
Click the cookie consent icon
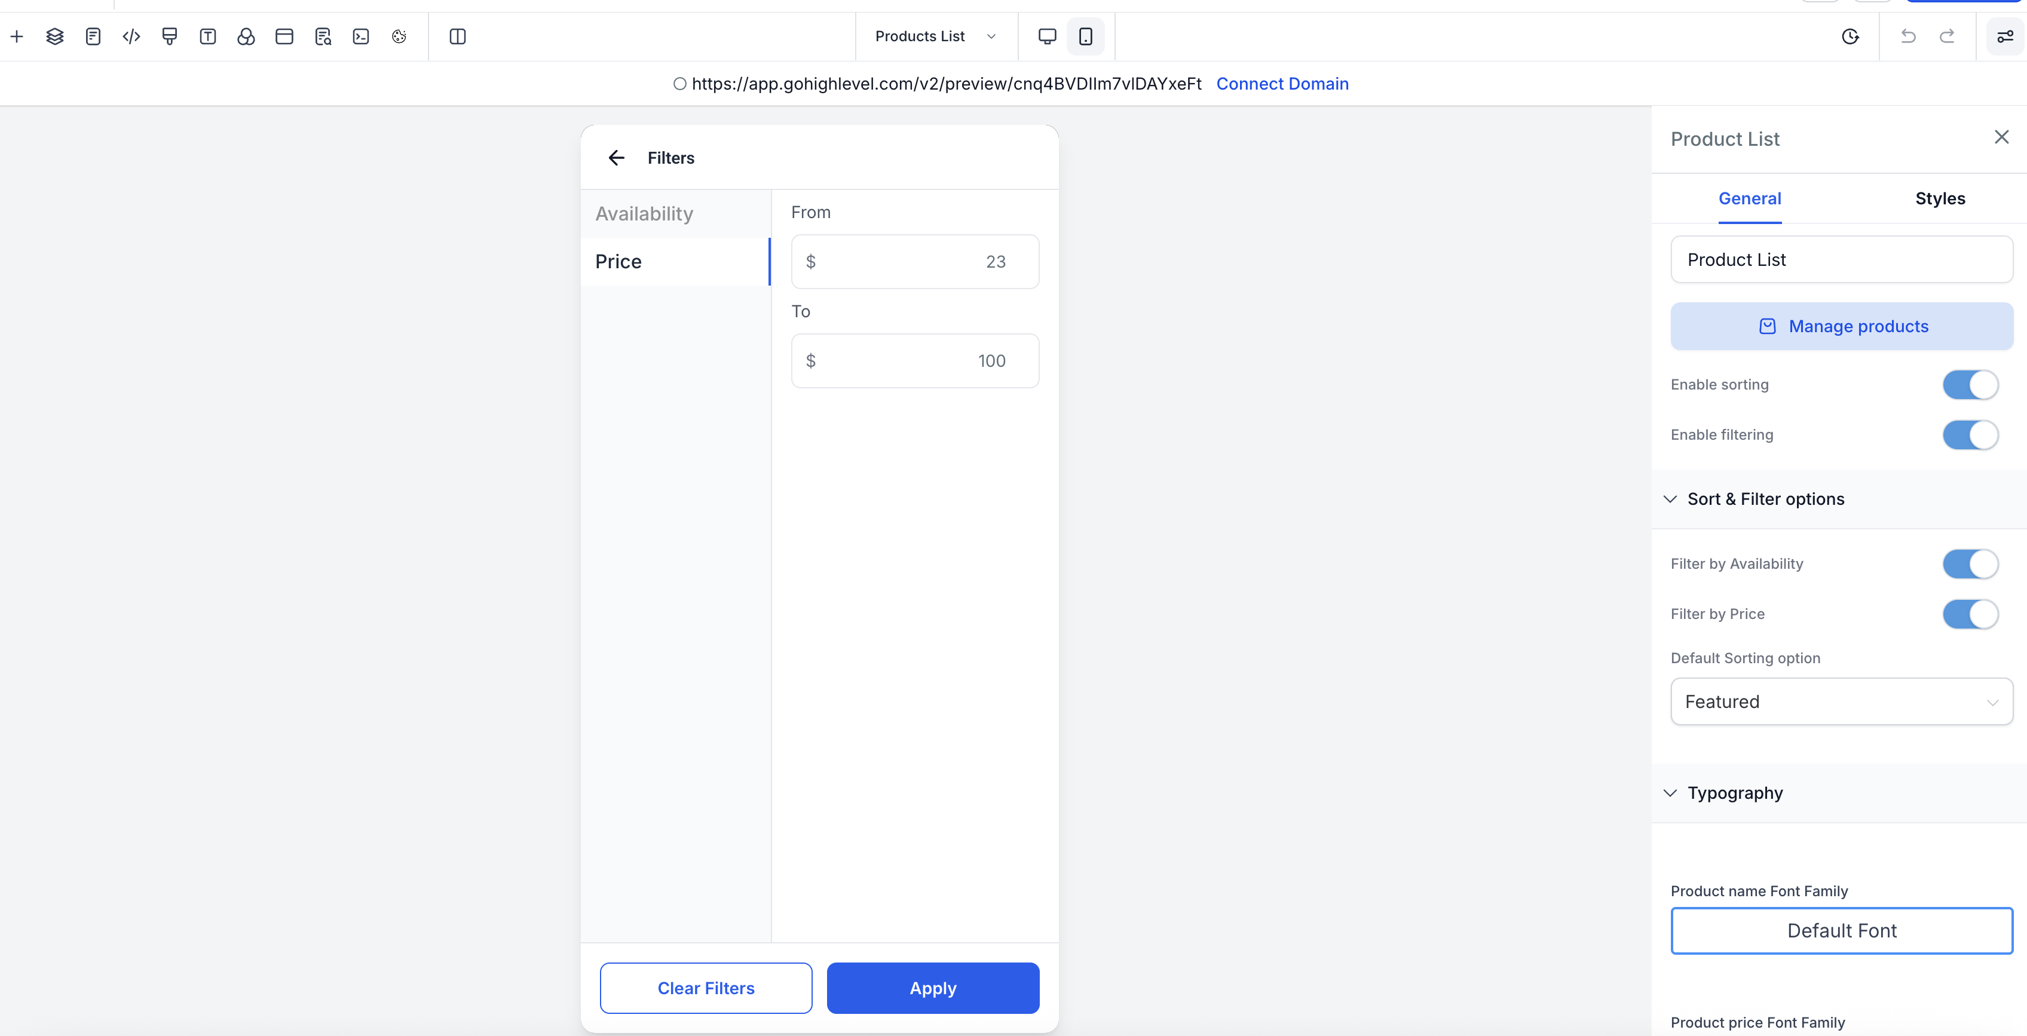pyautogui.click(x=399, y=36)
